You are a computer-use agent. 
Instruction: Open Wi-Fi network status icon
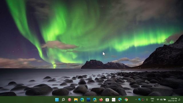pyautogui.click(x=158, y=100)
